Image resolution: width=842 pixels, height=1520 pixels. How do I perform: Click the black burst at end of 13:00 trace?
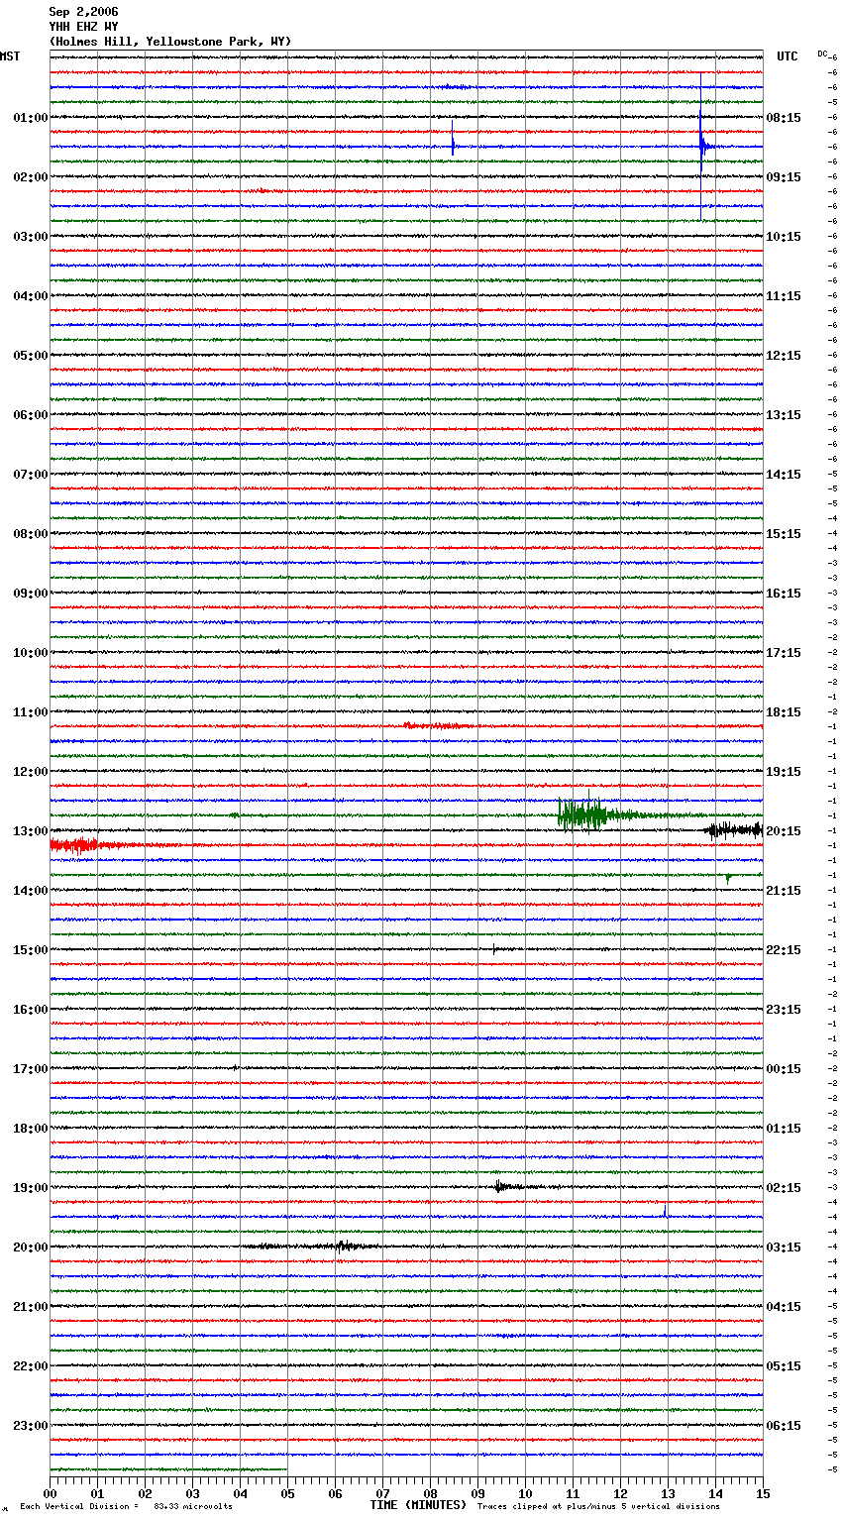coord(734,829)
